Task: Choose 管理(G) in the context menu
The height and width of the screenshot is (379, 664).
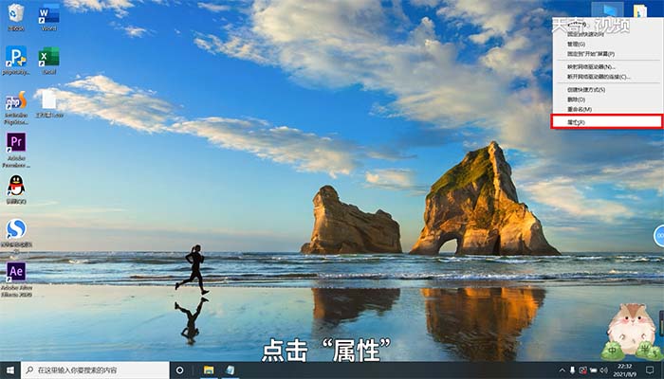Action: point(607,44)
